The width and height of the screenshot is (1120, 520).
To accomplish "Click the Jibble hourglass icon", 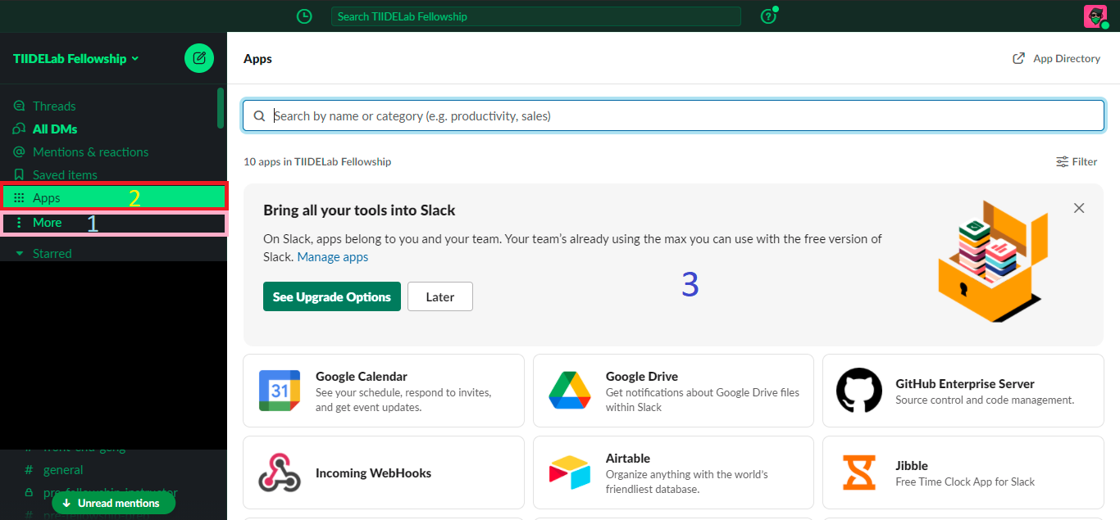I will point(859,473).
